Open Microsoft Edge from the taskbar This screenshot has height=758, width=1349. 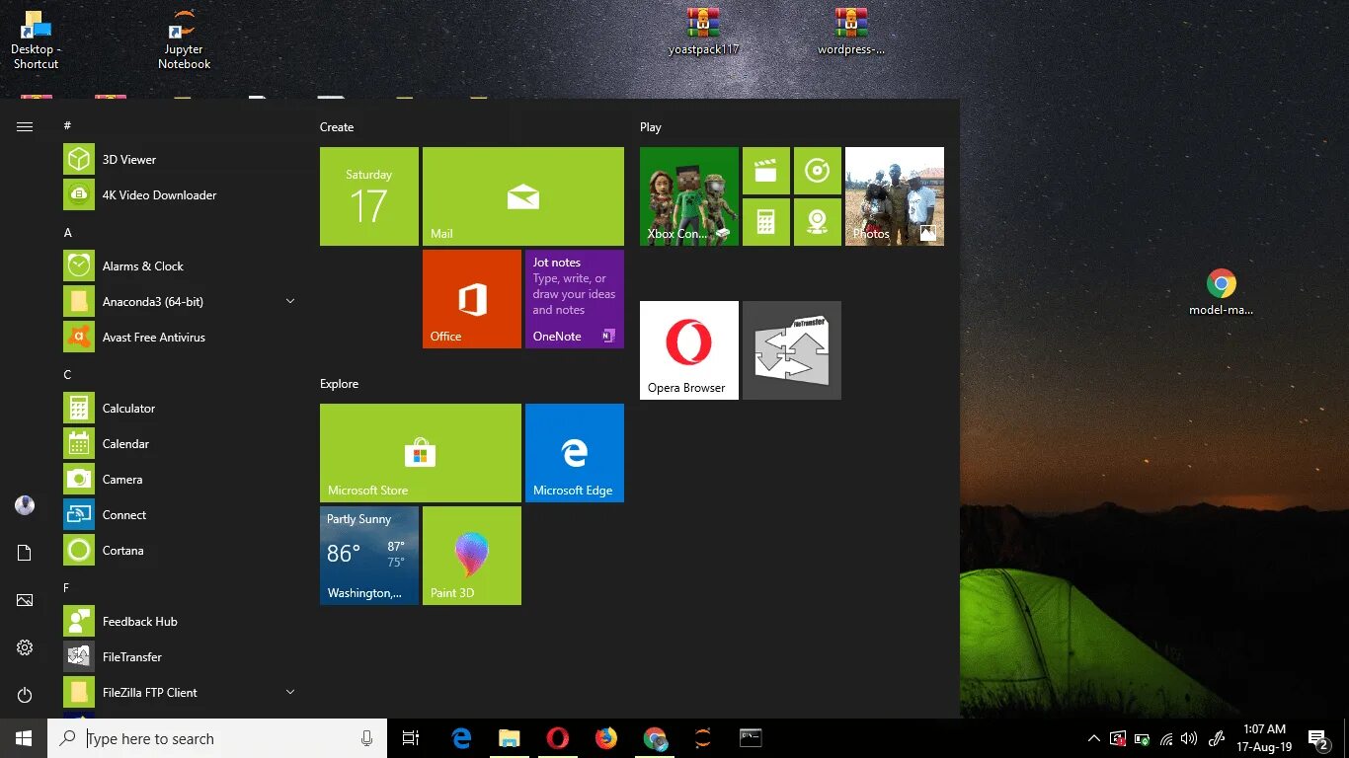461,738
